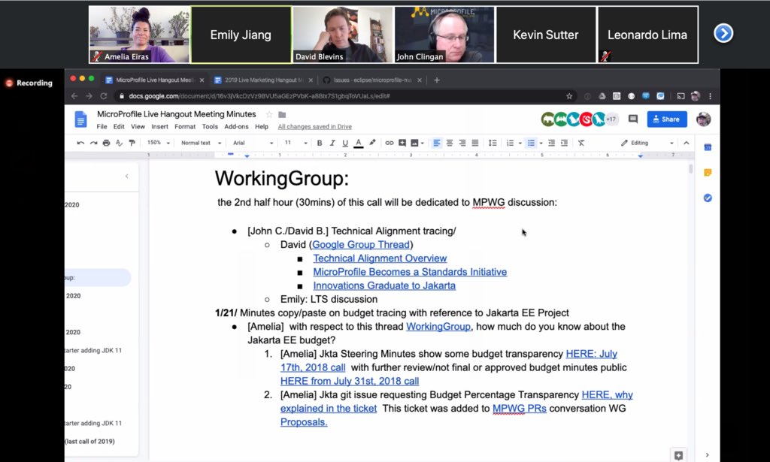Click the Redo icon in toolbar

click(93, 143)
